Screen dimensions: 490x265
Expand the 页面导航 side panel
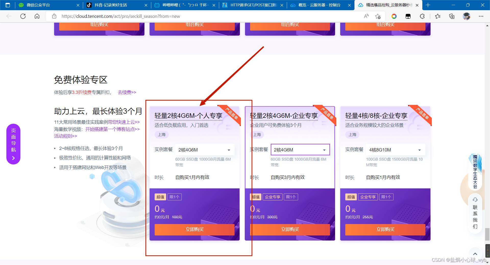[x=13, y=144]
